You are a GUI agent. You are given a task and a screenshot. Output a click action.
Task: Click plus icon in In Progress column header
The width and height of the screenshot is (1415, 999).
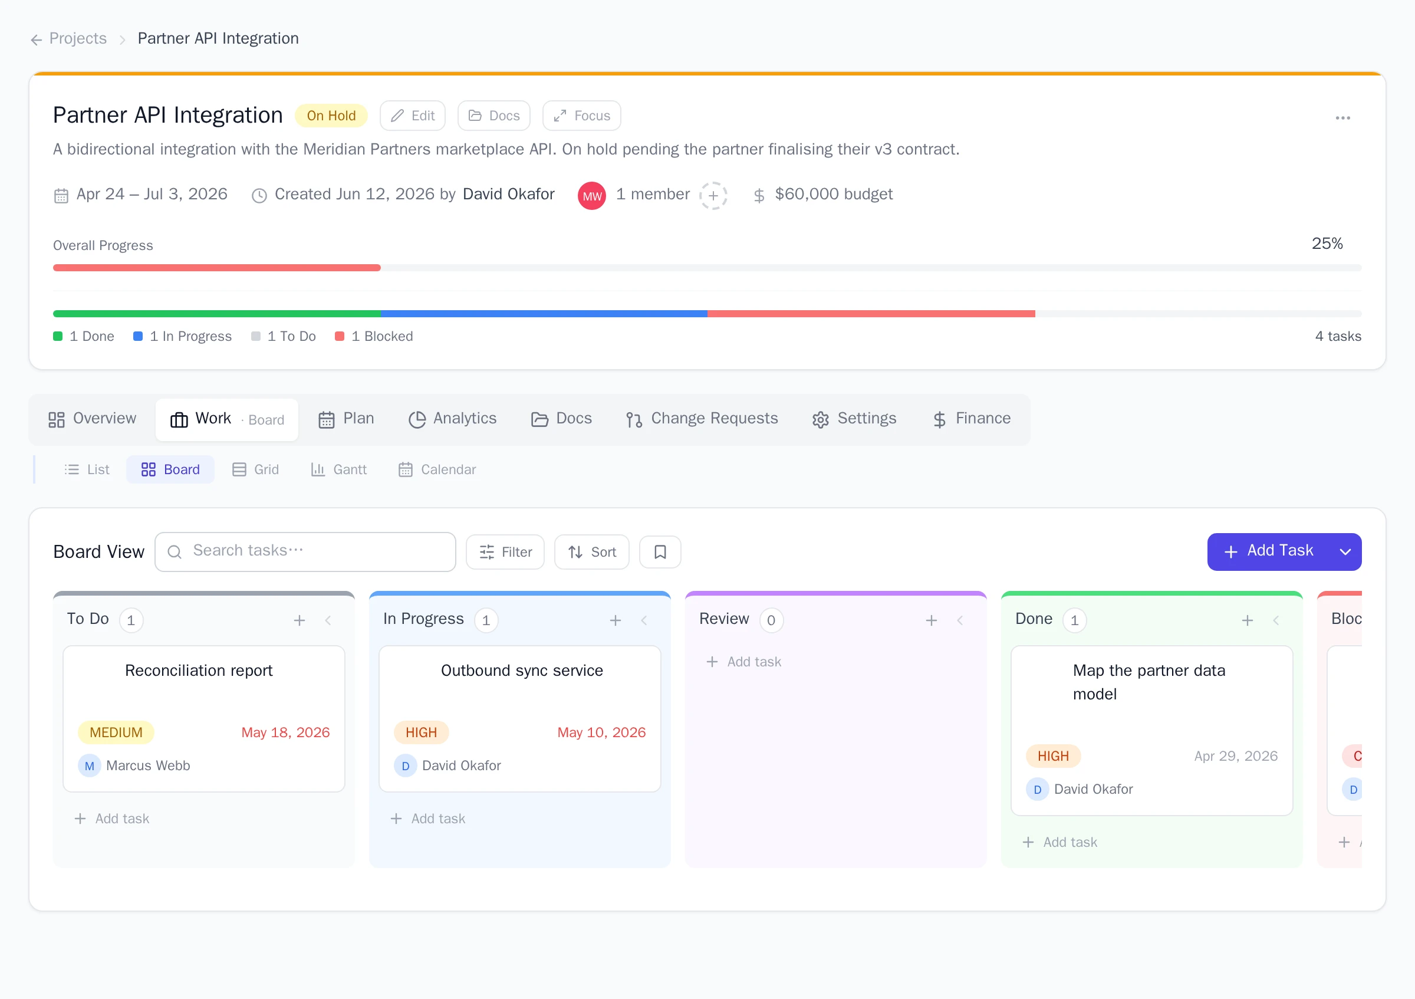point(616,620)
